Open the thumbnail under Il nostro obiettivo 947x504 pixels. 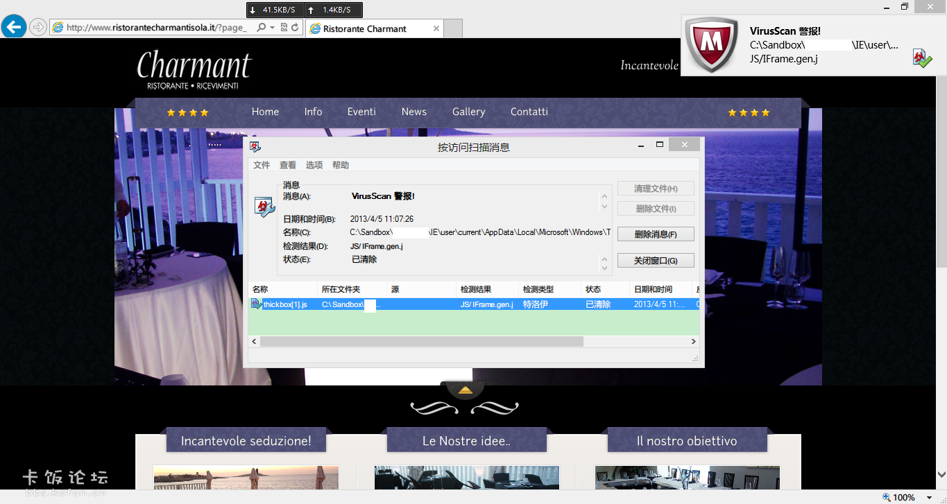[687, 478]
